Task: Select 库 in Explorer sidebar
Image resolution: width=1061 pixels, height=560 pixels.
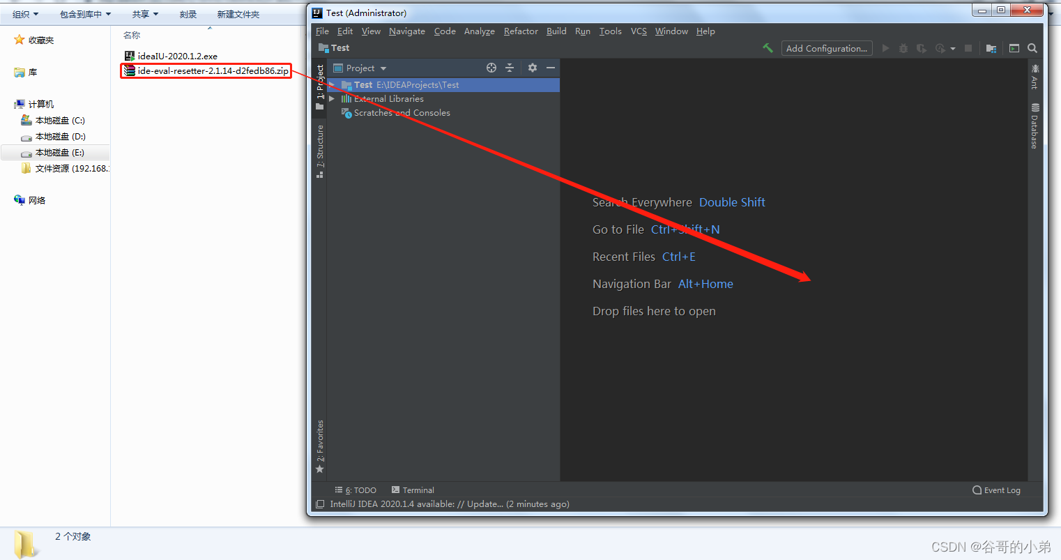Action: point(26,72)
